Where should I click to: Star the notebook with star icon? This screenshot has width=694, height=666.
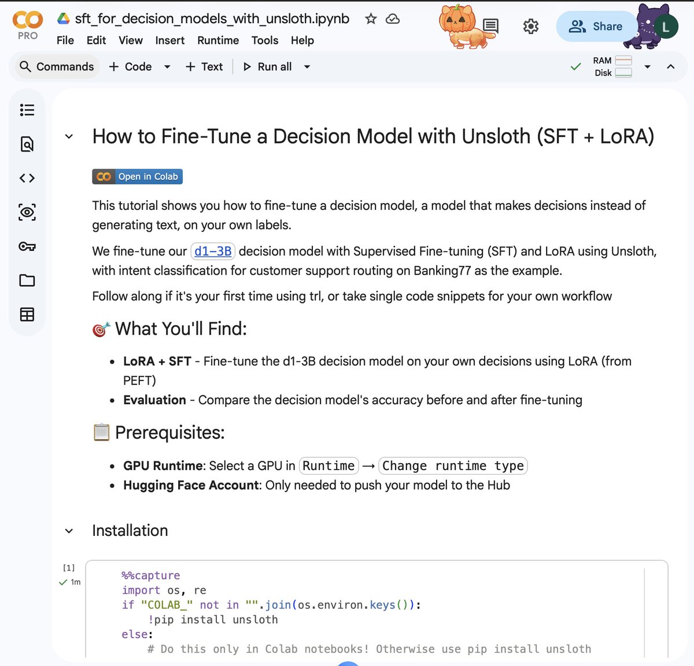coord(371,18)
